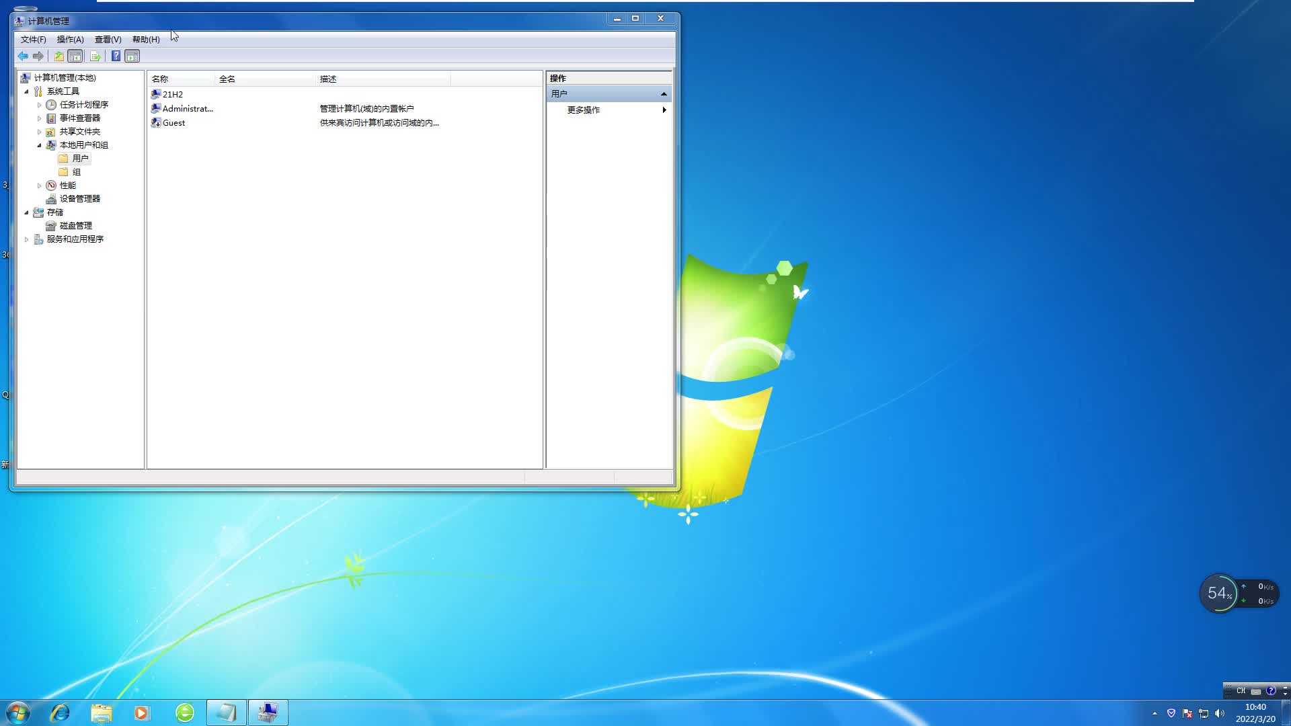Open the 查看(V) menu
1291x726 pixels.
[x=108, y=39]
